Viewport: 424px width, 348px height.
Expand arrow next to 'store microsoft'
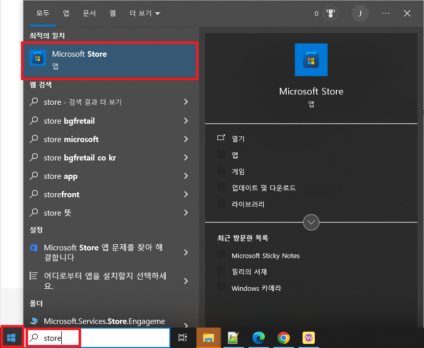point(186,139)
